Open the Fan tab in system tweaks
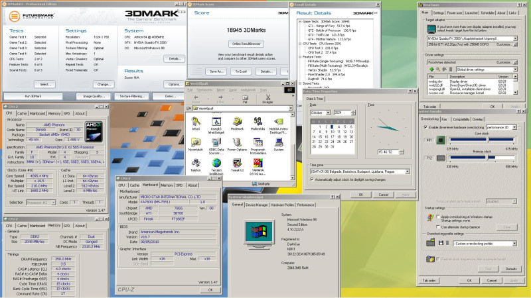 [444, 119]
